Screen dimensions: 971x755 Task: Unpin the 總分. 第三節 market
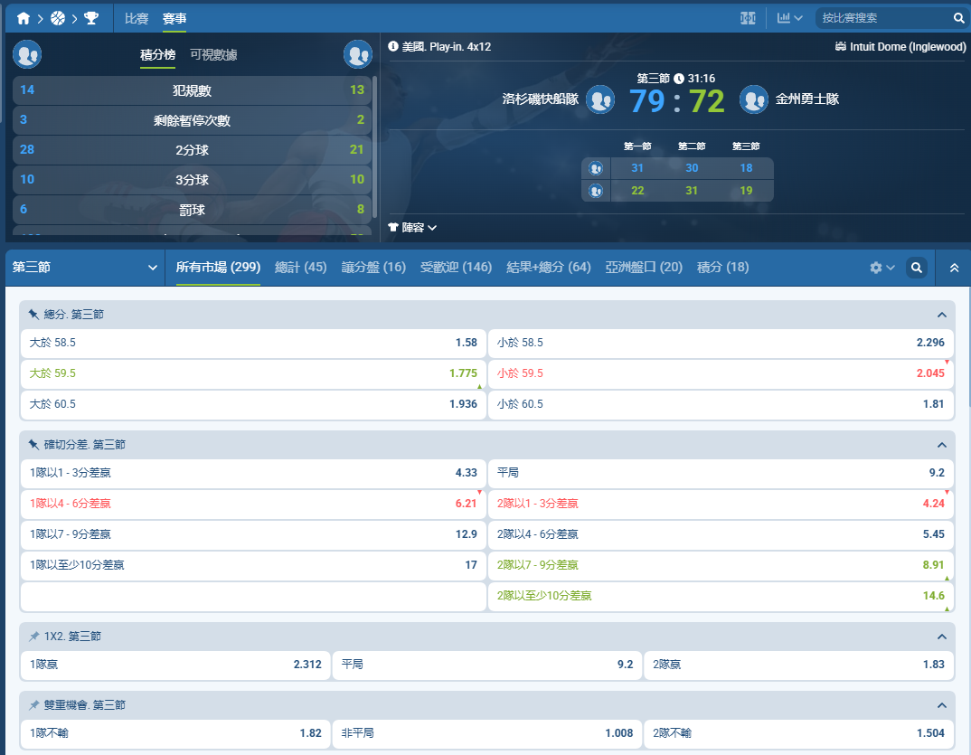click(x=34, y=315)
